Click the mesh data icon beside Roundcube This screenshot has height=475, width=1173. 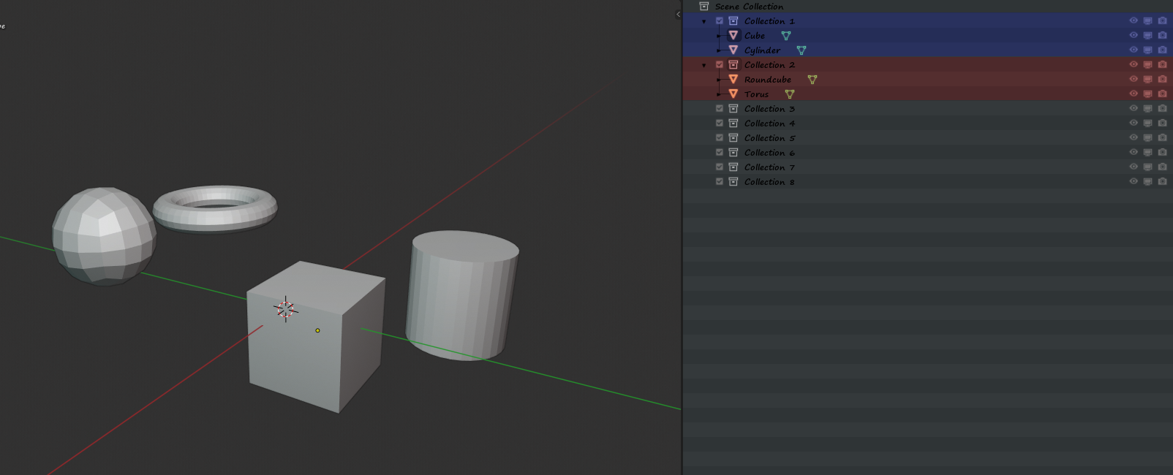pos(812,79)
